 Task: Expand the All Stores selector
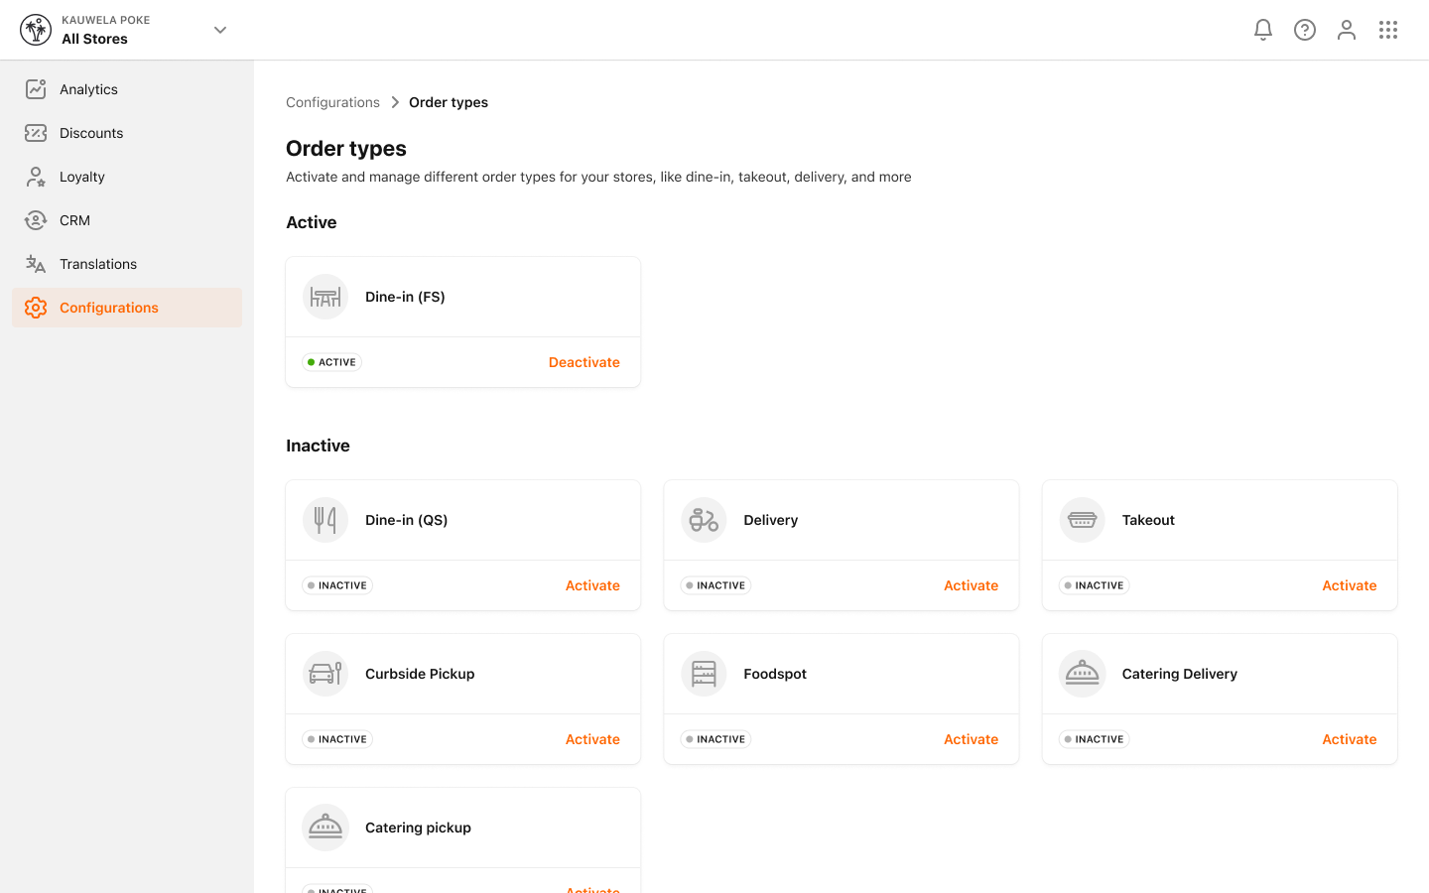click(x=219, y=30)
